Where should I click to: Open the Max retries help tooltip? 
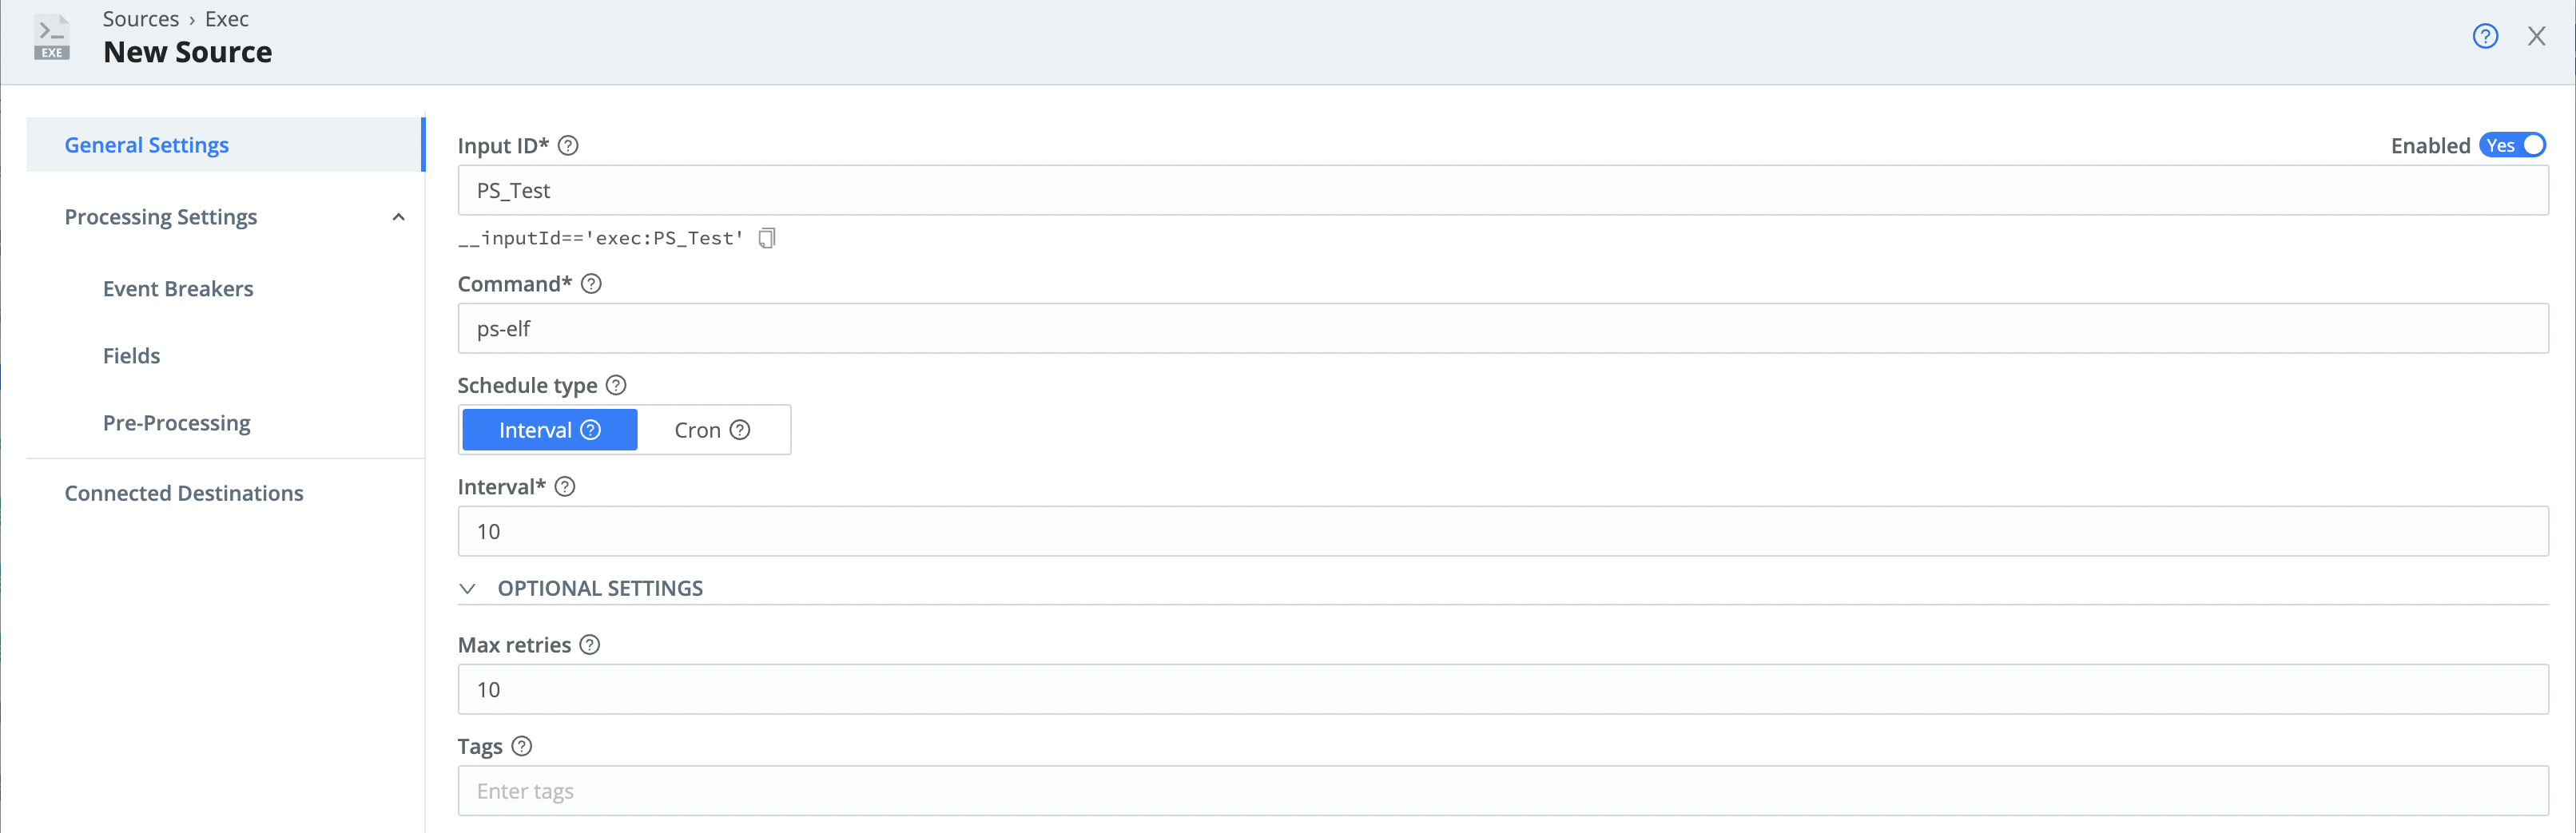[588, 645]
